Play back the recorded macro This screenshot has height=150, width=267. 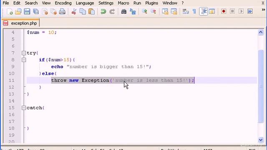pos(241,11)
